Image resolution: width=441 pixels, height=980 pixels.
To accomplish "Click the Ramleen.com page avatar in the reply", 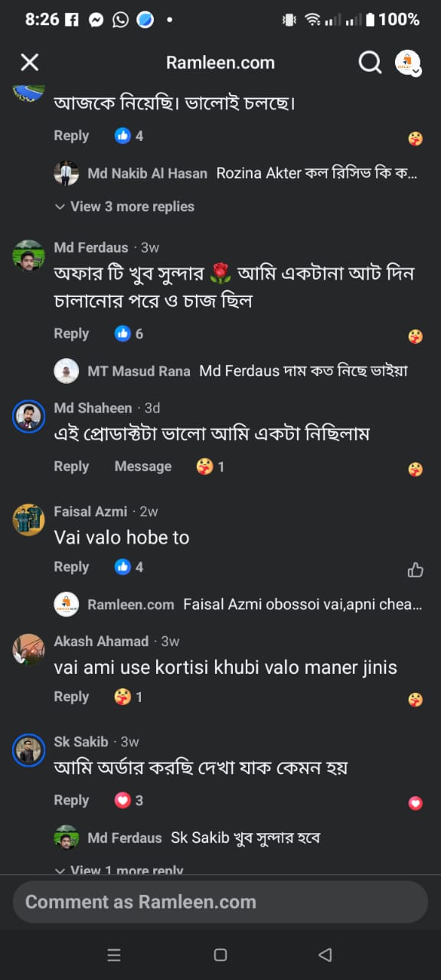I will coord(67,603).
